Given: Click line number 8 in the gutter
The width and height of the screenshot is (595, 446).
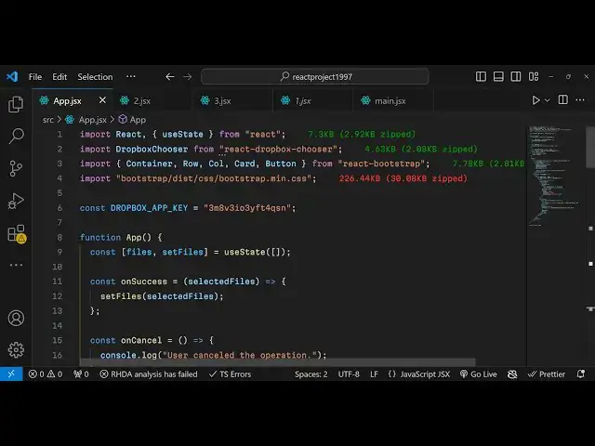Looking at the screenshot, I should tap(59, 238).
